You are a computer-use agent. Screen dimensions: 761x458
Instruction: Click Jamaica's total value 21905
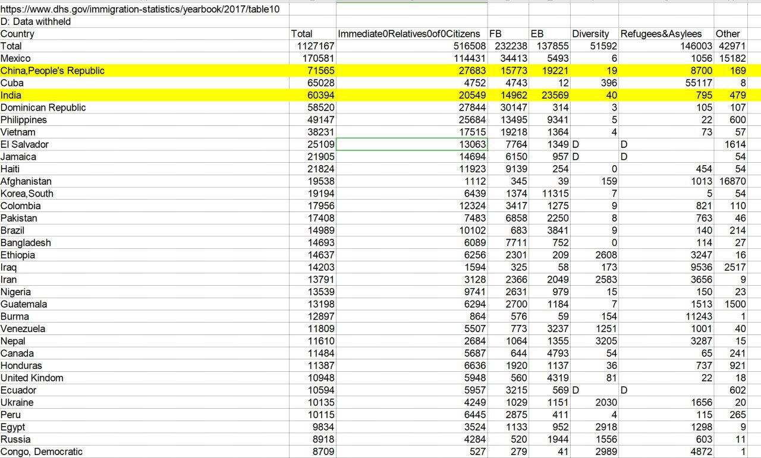313,157
